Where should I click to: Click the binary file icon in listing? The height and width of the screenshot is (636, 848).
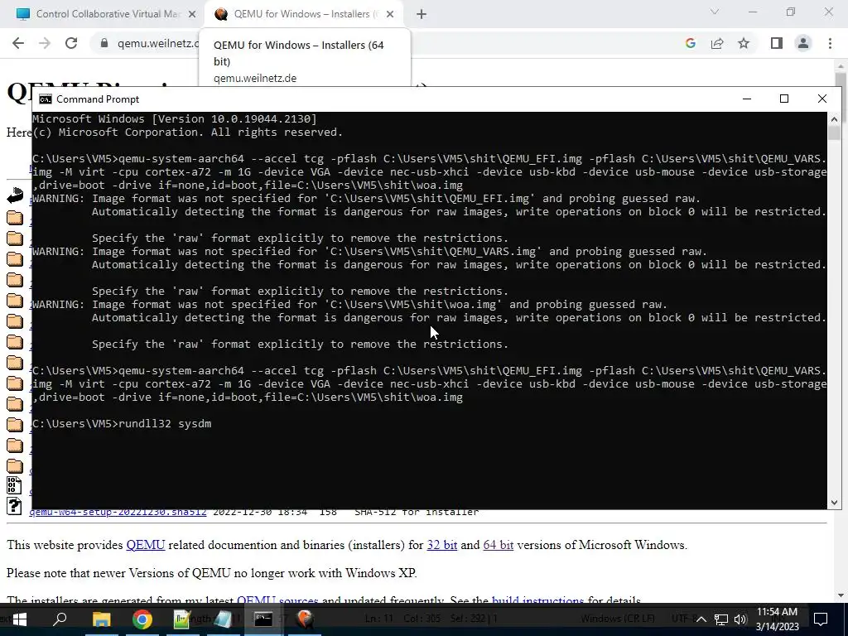[14, 485]
